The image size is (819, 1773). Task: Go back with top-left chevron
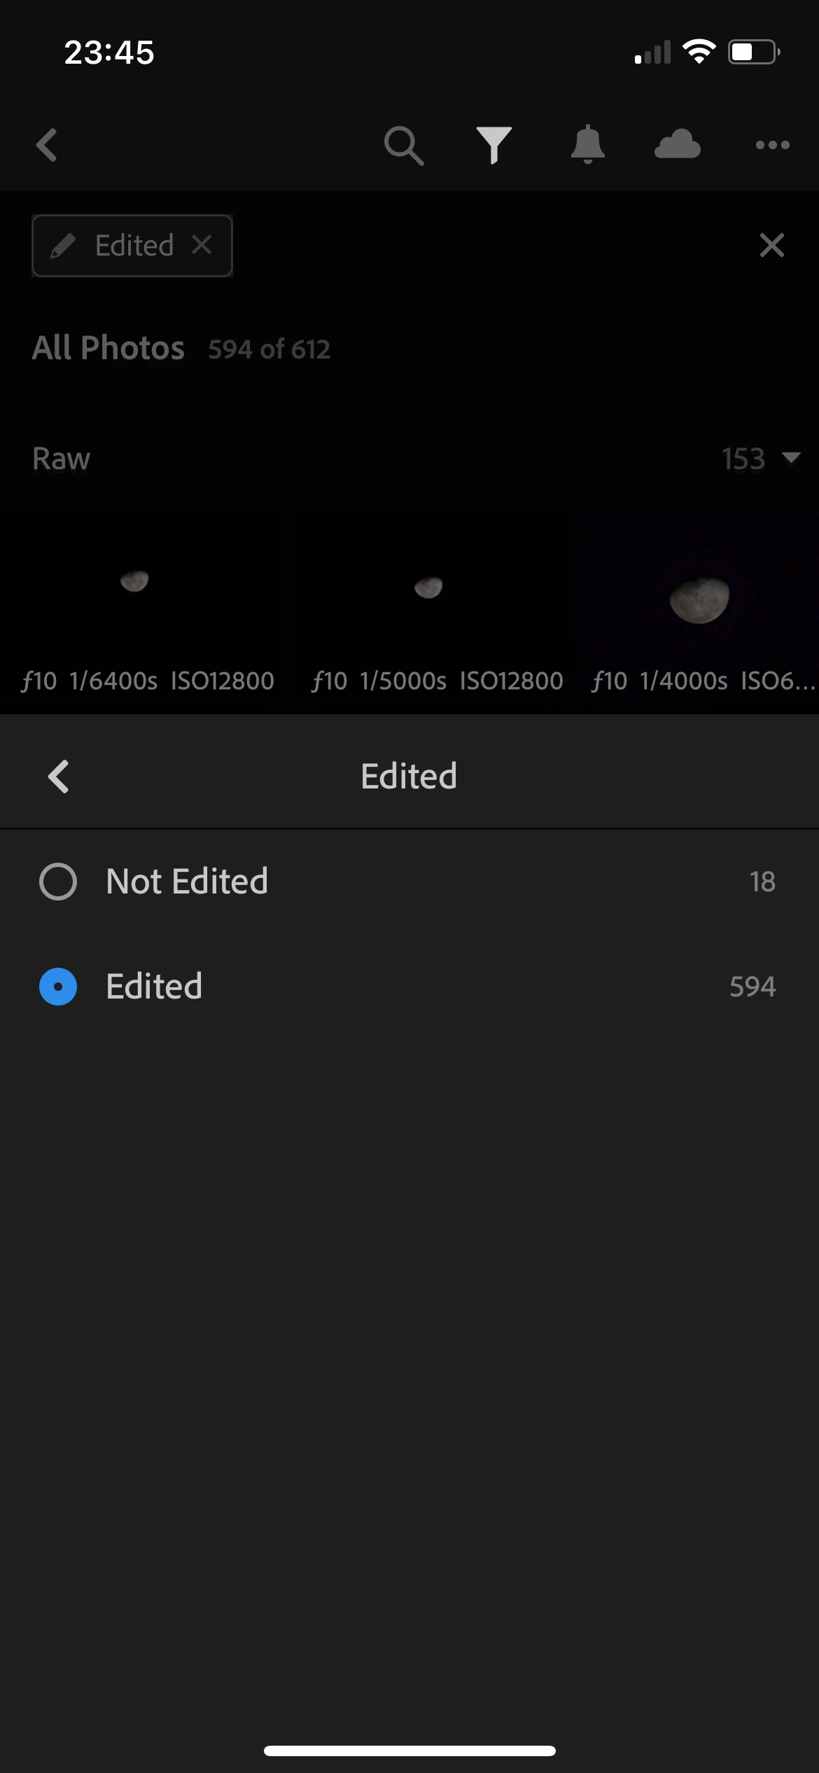pos(46,145)
